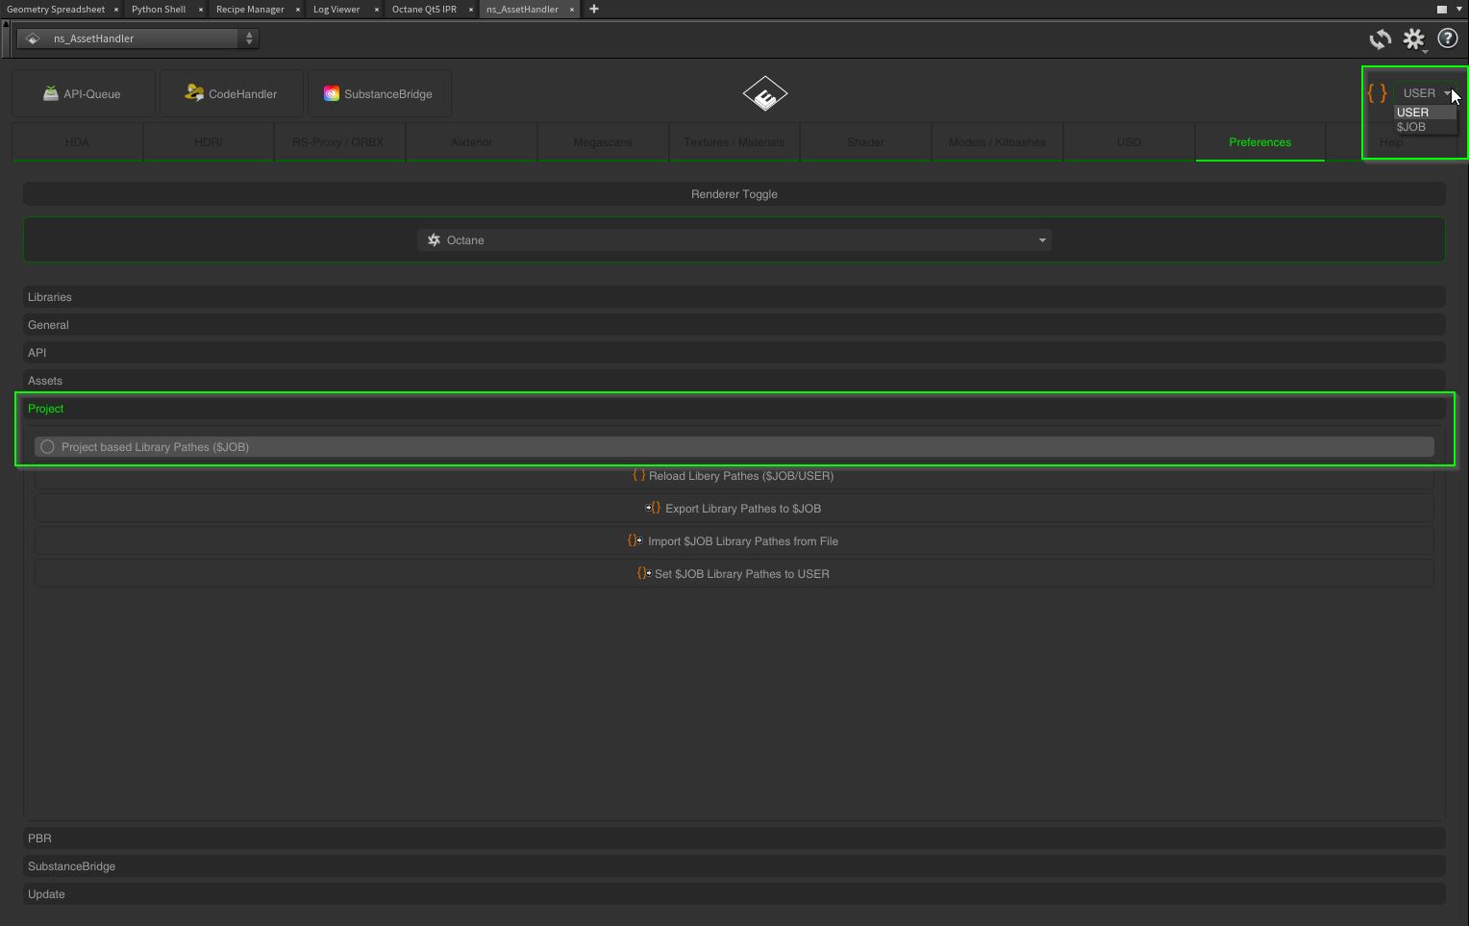Click the orange curly braces icon beside USER
This screenshot has height=926, width=1469.
1377,93
